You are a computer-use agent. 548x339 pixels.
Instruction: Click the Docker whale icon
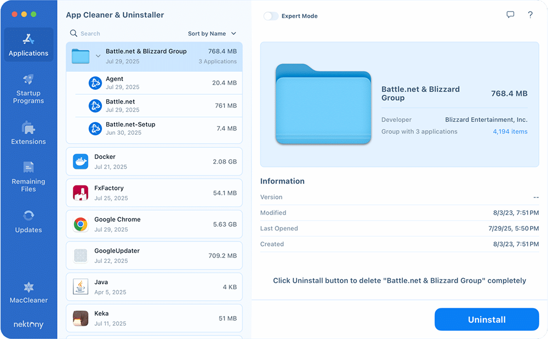click(81, 162)
